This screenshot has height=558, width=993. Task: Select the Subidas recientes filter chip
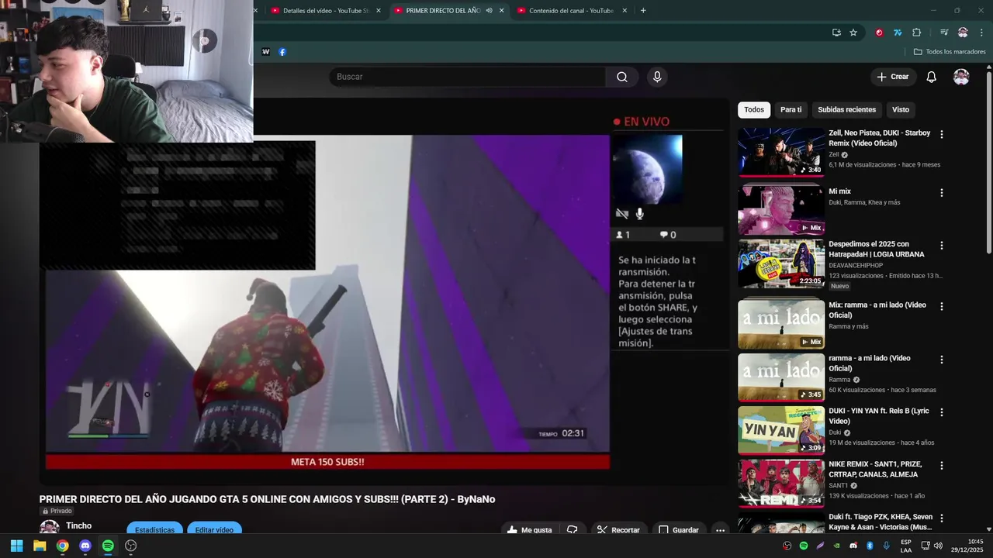point(846,109)
